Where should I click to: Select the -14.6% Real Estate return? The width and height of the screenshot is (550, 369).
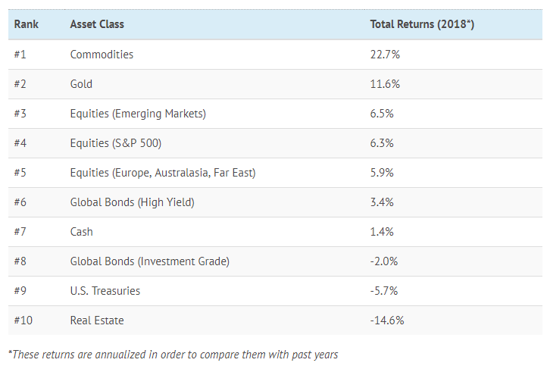click(387, 321)
